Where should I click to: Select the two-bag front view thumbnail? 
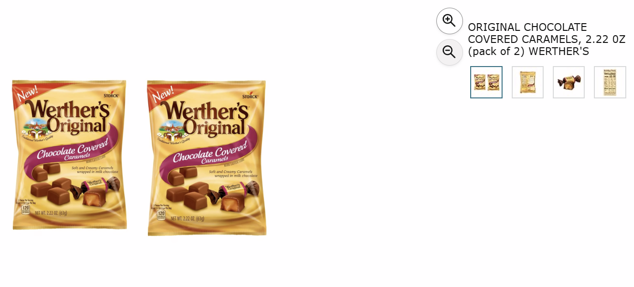pyautogui.click(x=487, y=82)
